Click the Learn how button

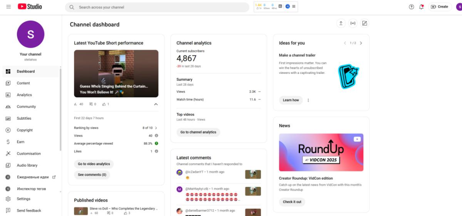coord(291,100)
